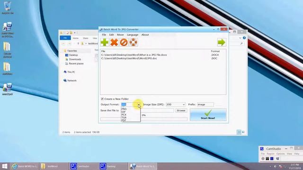Image resolution: width=303 pixels, height=170 pixels.
Task: Click the taskbar volume icon
Action: point(275,166)
